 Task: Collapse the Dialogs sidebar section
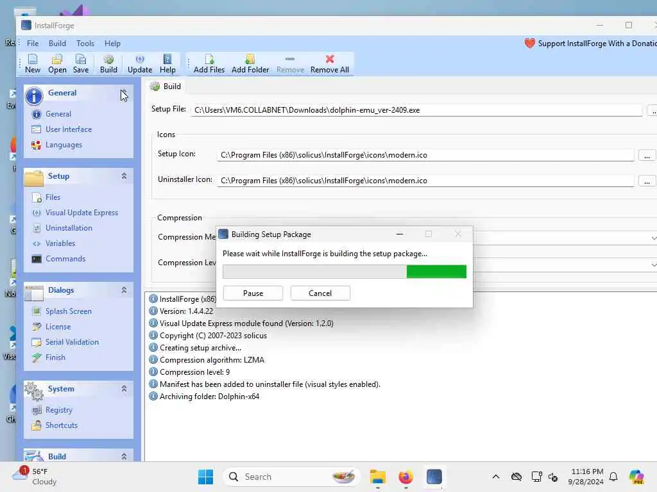click(124, 290)
